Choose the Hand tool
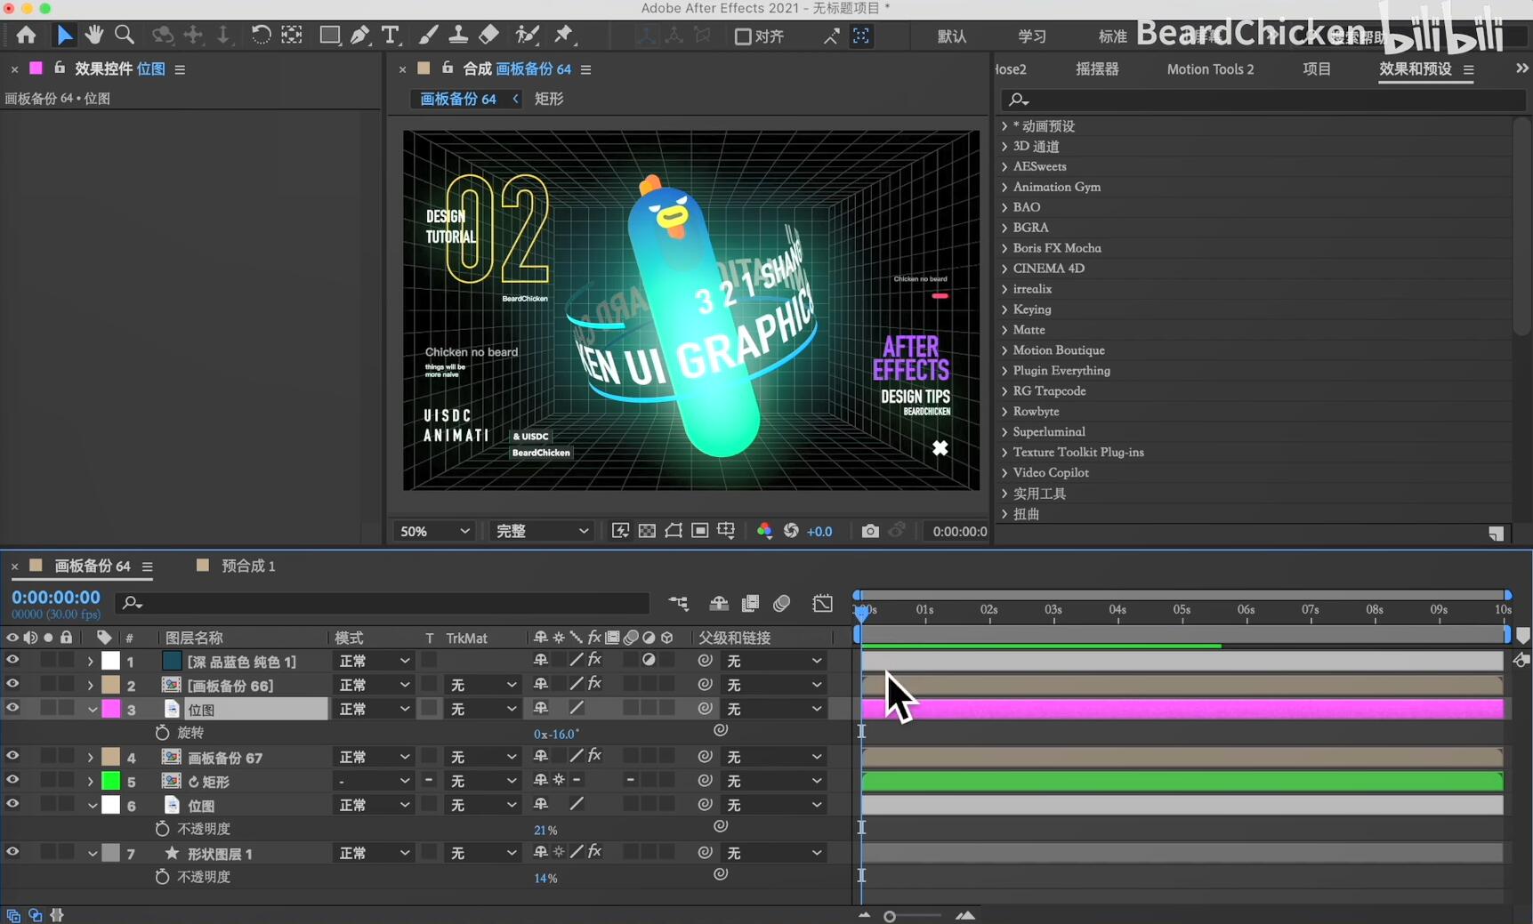This screenshot has height=924, width=1533. (x=93, y=36)
